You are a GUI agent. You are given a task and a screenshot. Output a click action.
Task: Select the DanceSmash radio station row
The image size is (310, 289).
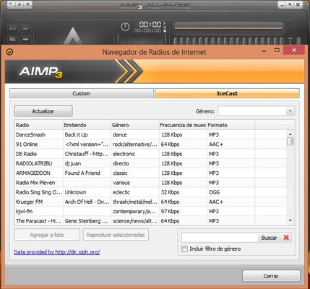(150, 134)
